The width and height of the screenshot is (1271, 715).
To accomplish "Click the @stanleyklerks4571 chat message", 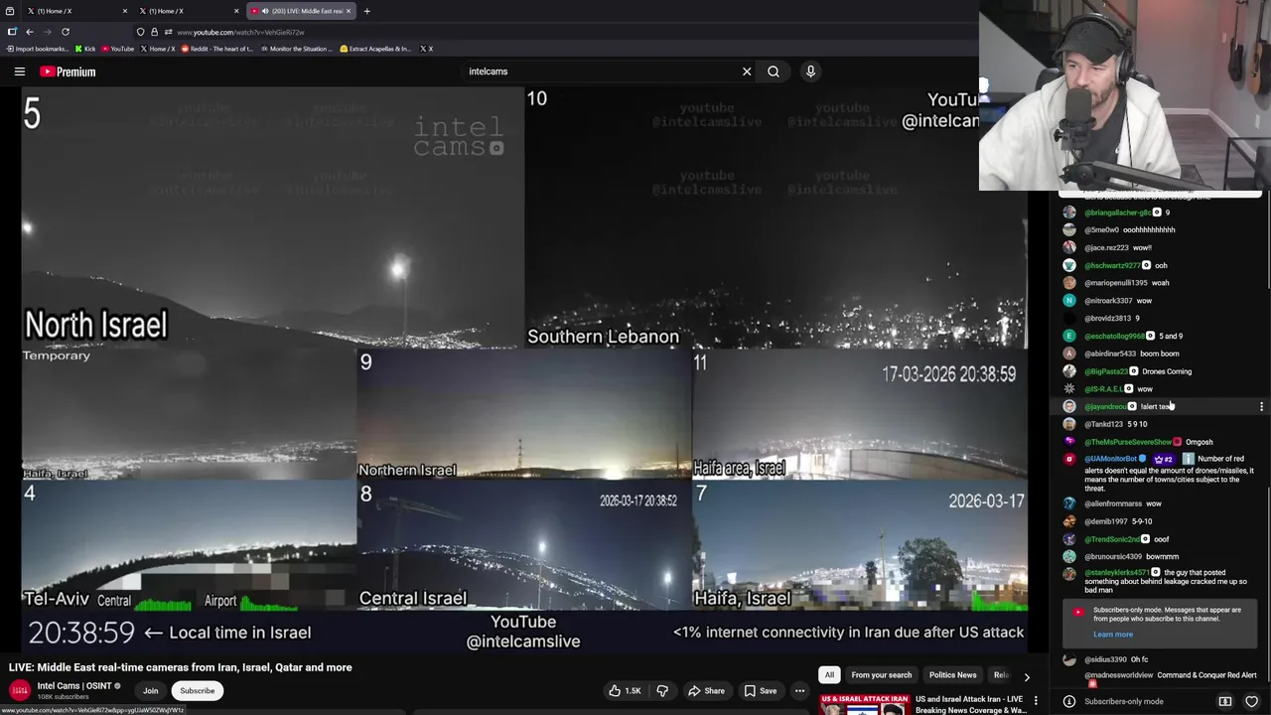I will click(x=1157, y=581).
